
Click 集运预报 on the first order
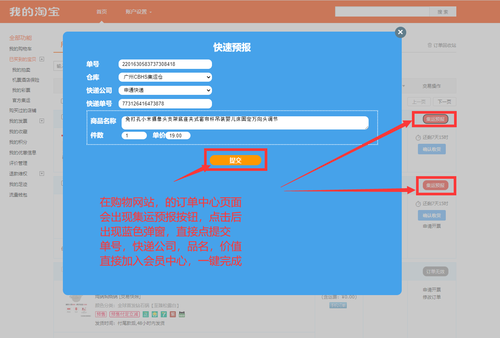click(436, 119)
